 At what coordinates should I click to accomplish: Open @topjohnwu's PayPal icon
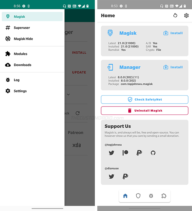[x=139, y=153]
